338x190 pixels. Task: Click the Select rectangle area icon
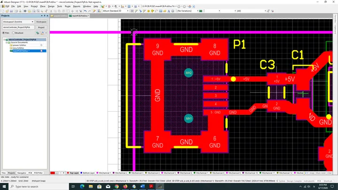pos(68,11)
